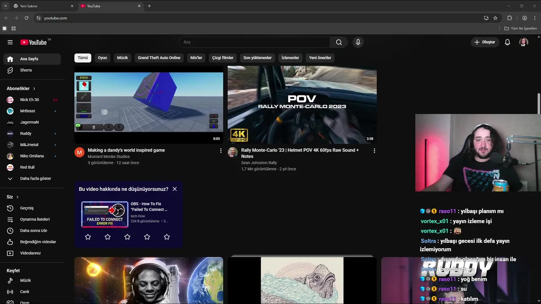The height and width of the screenshot is (304, 541).
Task: Open the notifications bell
Action: point(508,42)
